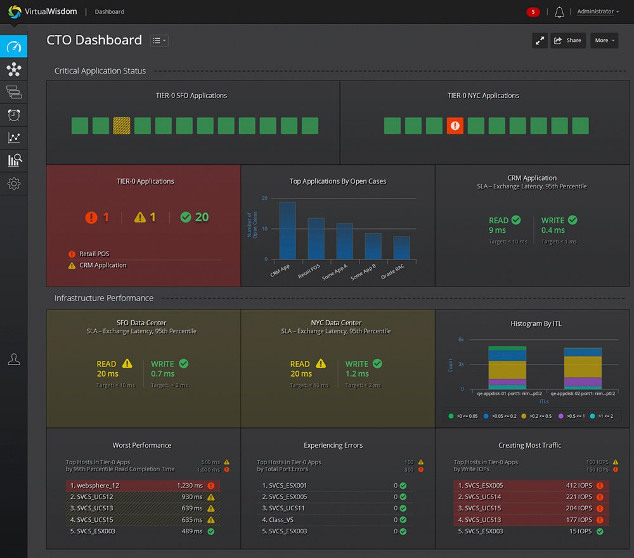The height and width of the screenshot is (558, 634).
Task: Select the report search bar-chart icon
Action: (x=13, y=160)
